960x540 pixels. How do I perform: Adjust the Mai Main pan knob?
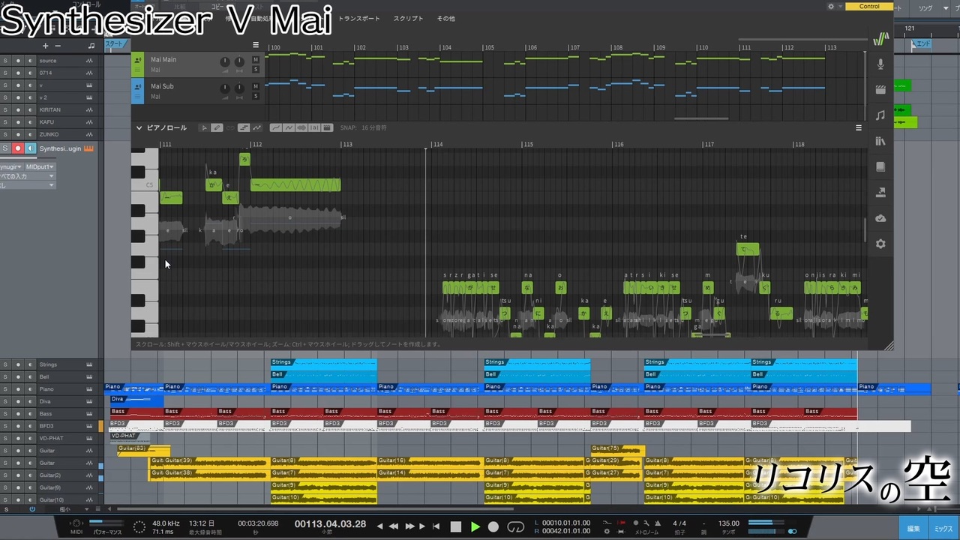pos(239,61)
